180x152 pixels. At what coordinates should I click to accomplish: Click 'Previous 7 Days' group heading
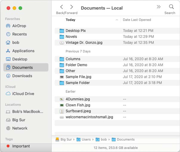tap(78, 51)
